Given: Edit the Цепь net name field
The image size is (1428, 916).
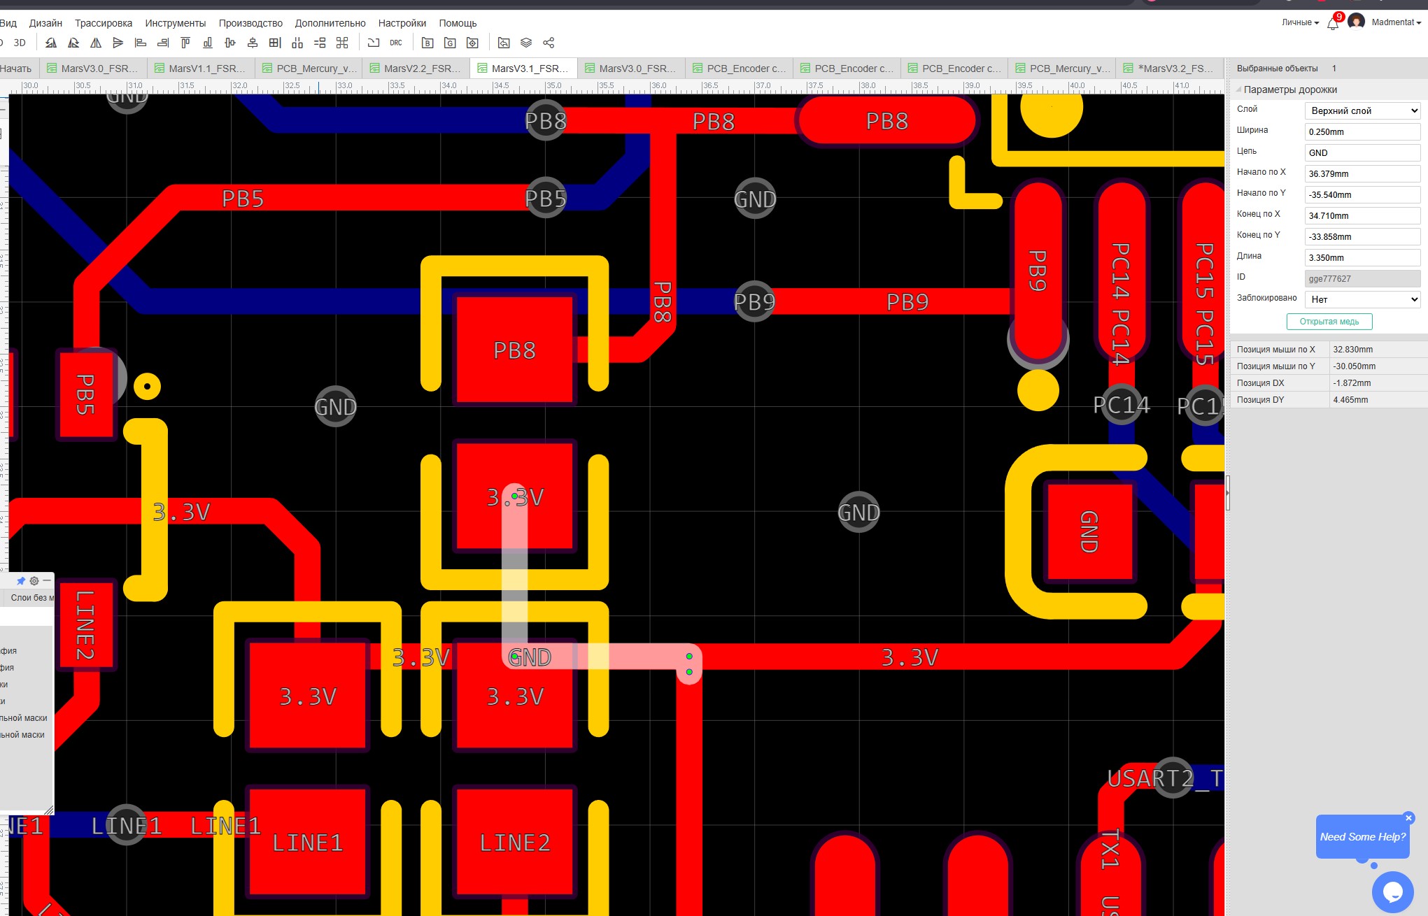Looking at the screenshot, I should click(x=1362, y=152).
